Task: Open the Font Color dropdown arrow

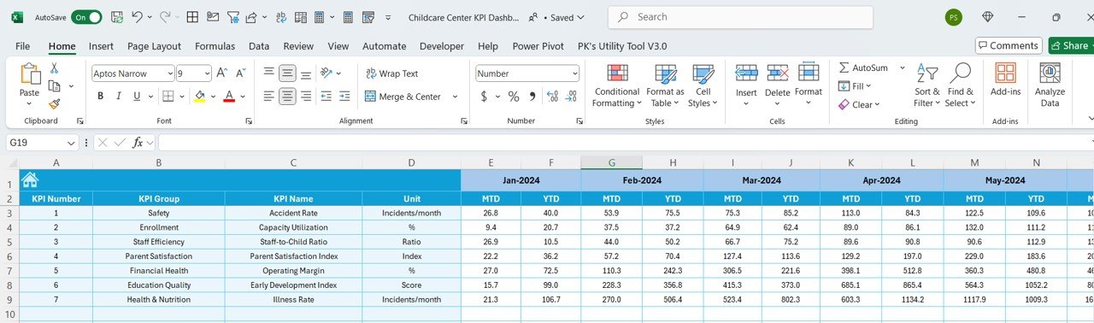Action: [242, 96]
